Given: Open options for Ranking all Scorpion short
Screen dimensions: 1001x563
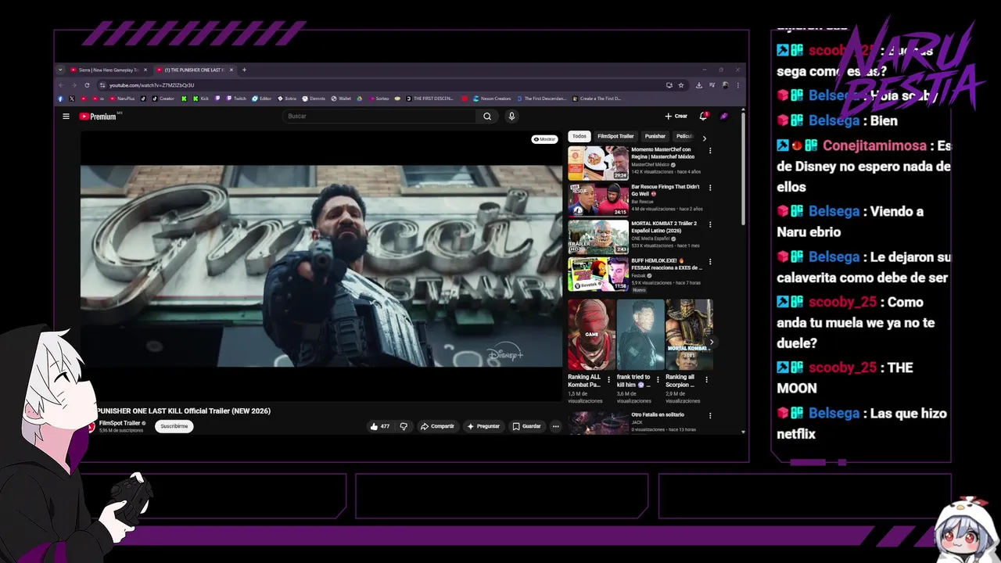Looking at the screenshot, I should 707,379.
